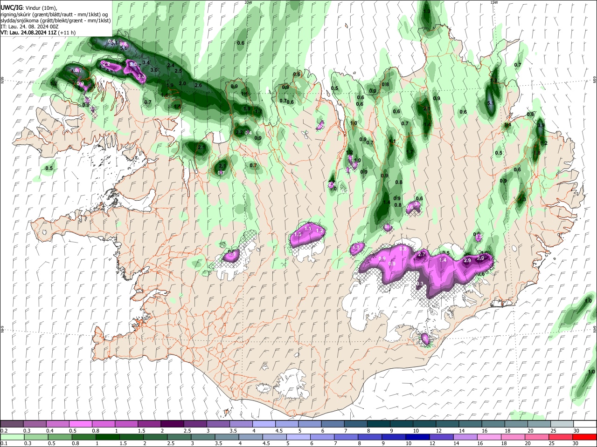Click the deep navy rain swatch labeled 10
Image resolution: width=597 pixels, height=447 pixels.
(x=417, y=437)
